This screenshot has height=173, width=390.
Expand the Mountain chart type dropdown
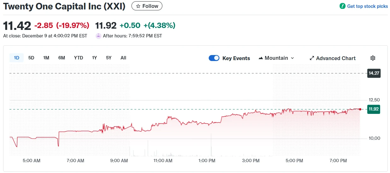click(x=292, y=58)
